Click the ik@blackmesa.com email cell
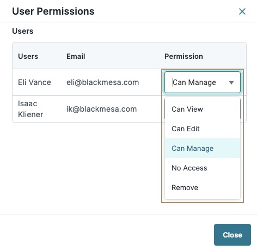Image resolution: width=257 pixels, height=250 pixels. pos(102,109)
